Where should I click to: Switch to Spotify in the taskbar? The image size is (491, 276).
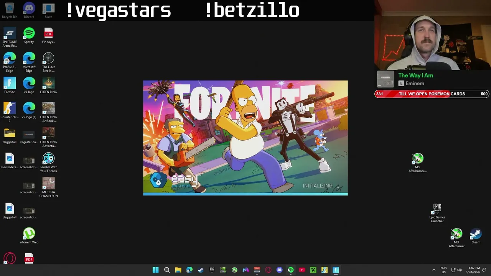pos(291,270)
